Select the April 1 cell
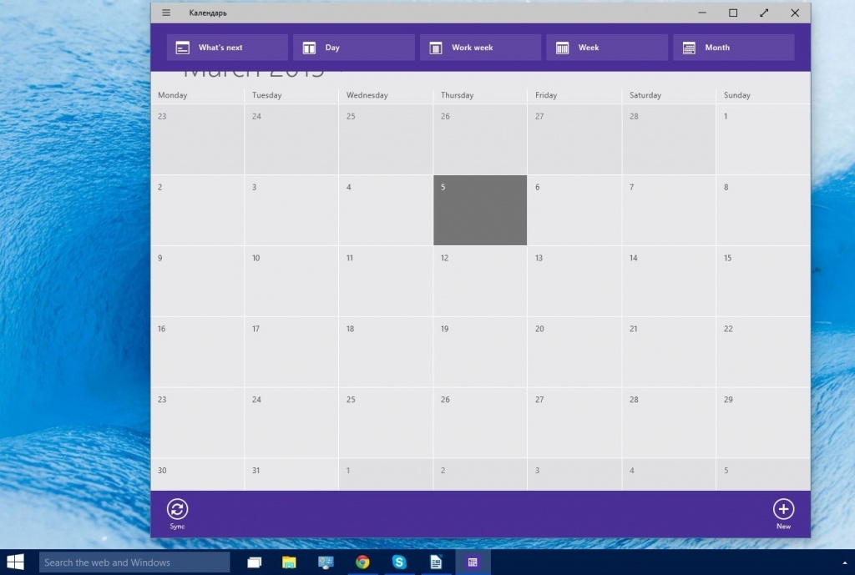 pos(385,474)
